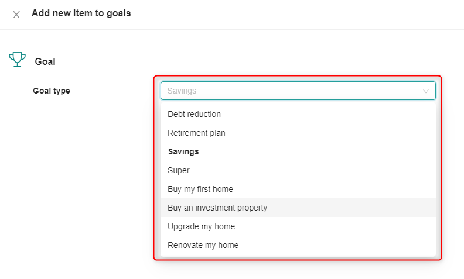Select the Super goal type
The width and height of the screenshot is (464, 279).
tap(298, 170)
